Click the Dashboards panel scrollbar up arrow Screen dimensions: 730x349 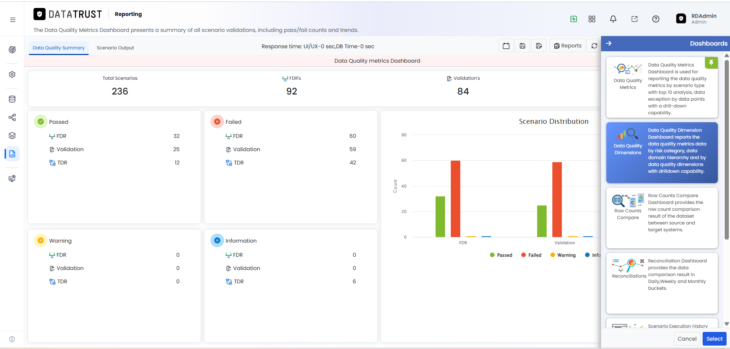tap(727, 55)
